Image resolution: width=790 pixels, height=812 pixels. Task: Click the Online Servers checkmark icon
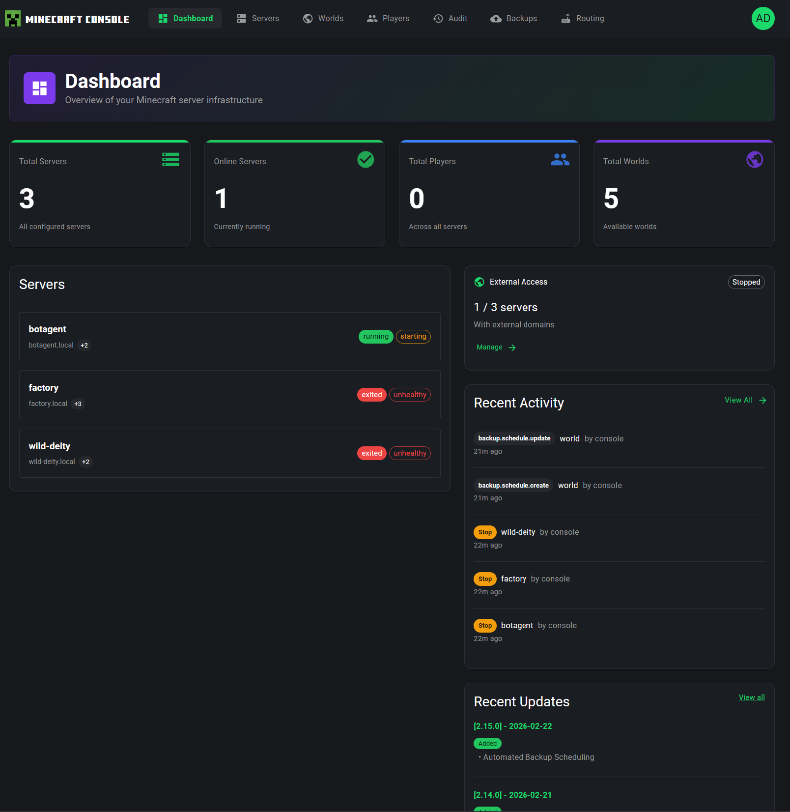coord(366,159)
